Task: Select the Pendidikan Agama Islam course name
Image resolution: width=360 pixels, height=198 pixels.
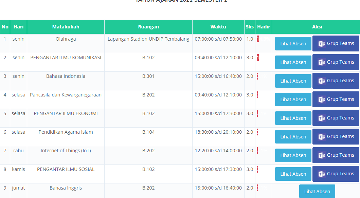Action: click(x=66, y=132)
